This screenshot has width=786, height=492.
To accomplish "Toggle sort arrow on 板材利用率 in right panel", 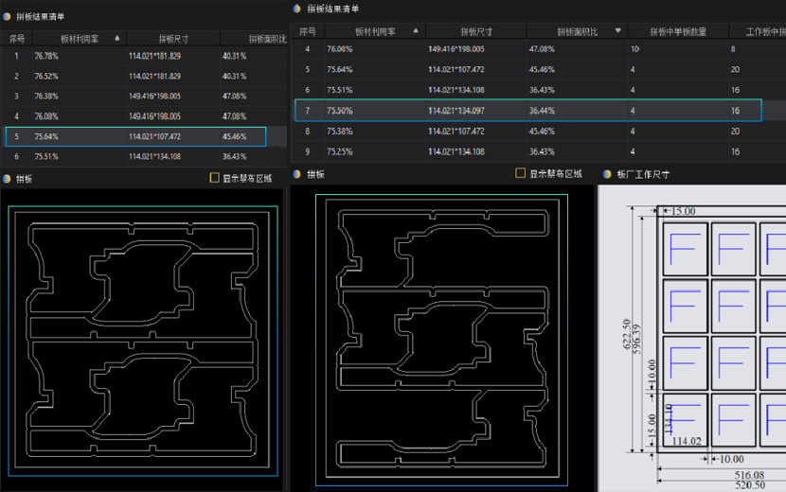I will [x=416, y=31].
